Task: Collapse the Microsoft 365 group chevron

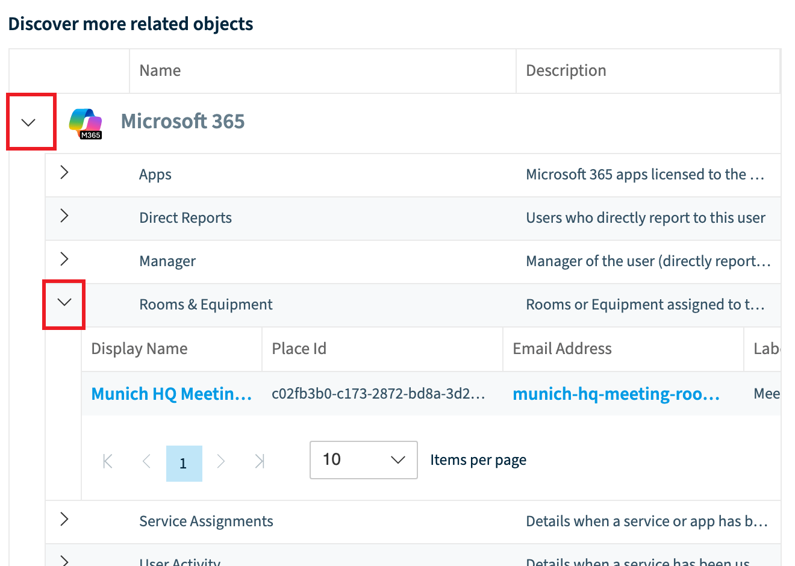Action: (x=28, y=122)
